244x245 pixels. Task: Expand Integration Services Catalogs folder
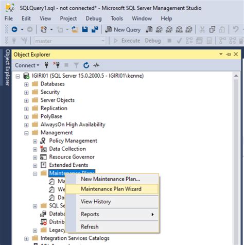click(x=26, y=239)
